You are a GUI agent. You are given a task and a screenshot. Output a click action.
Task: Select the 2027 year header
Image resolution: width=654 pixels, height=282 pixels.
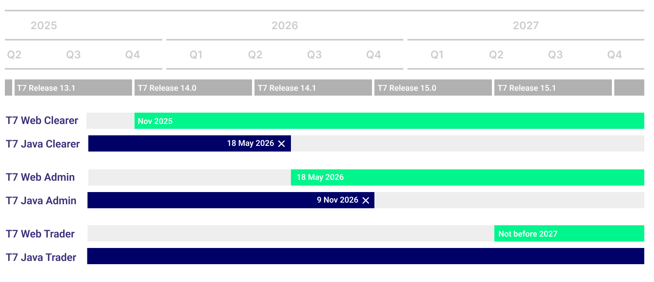[x=526, y=26]
